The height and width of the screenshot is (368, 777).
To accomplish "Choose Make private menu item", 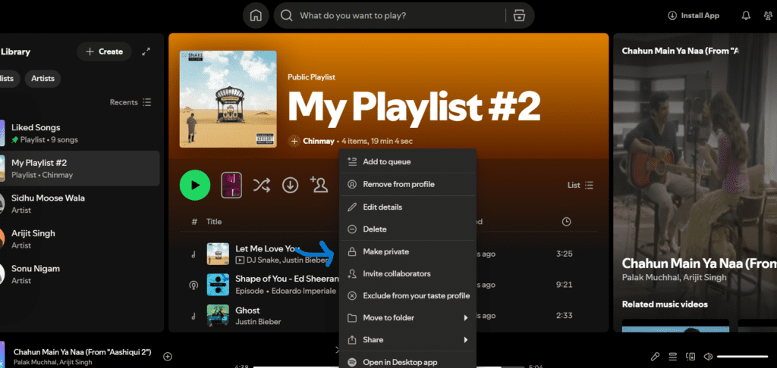I will (407, 251).
